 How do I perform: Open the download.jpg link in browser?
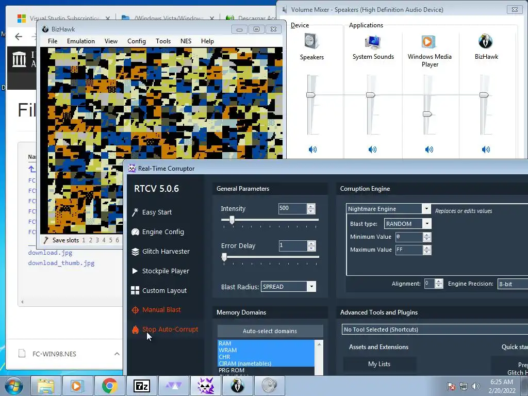[50, 253]
